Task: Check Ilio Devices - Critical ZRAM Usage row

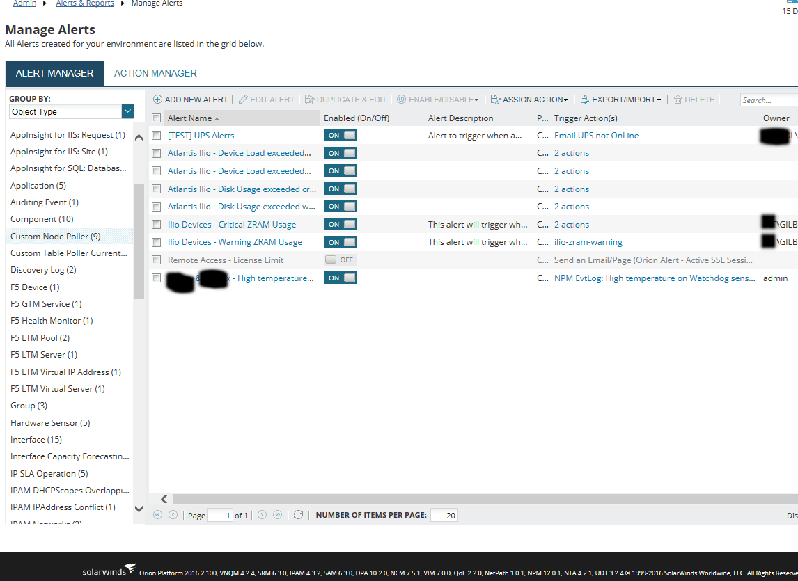Action: tap(157, 224)
